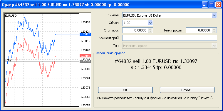Viewport: 223px width, 111px height.
Task: Click the EURUSD chart title label
Action: pyautogui.click(x=11, y=16)
